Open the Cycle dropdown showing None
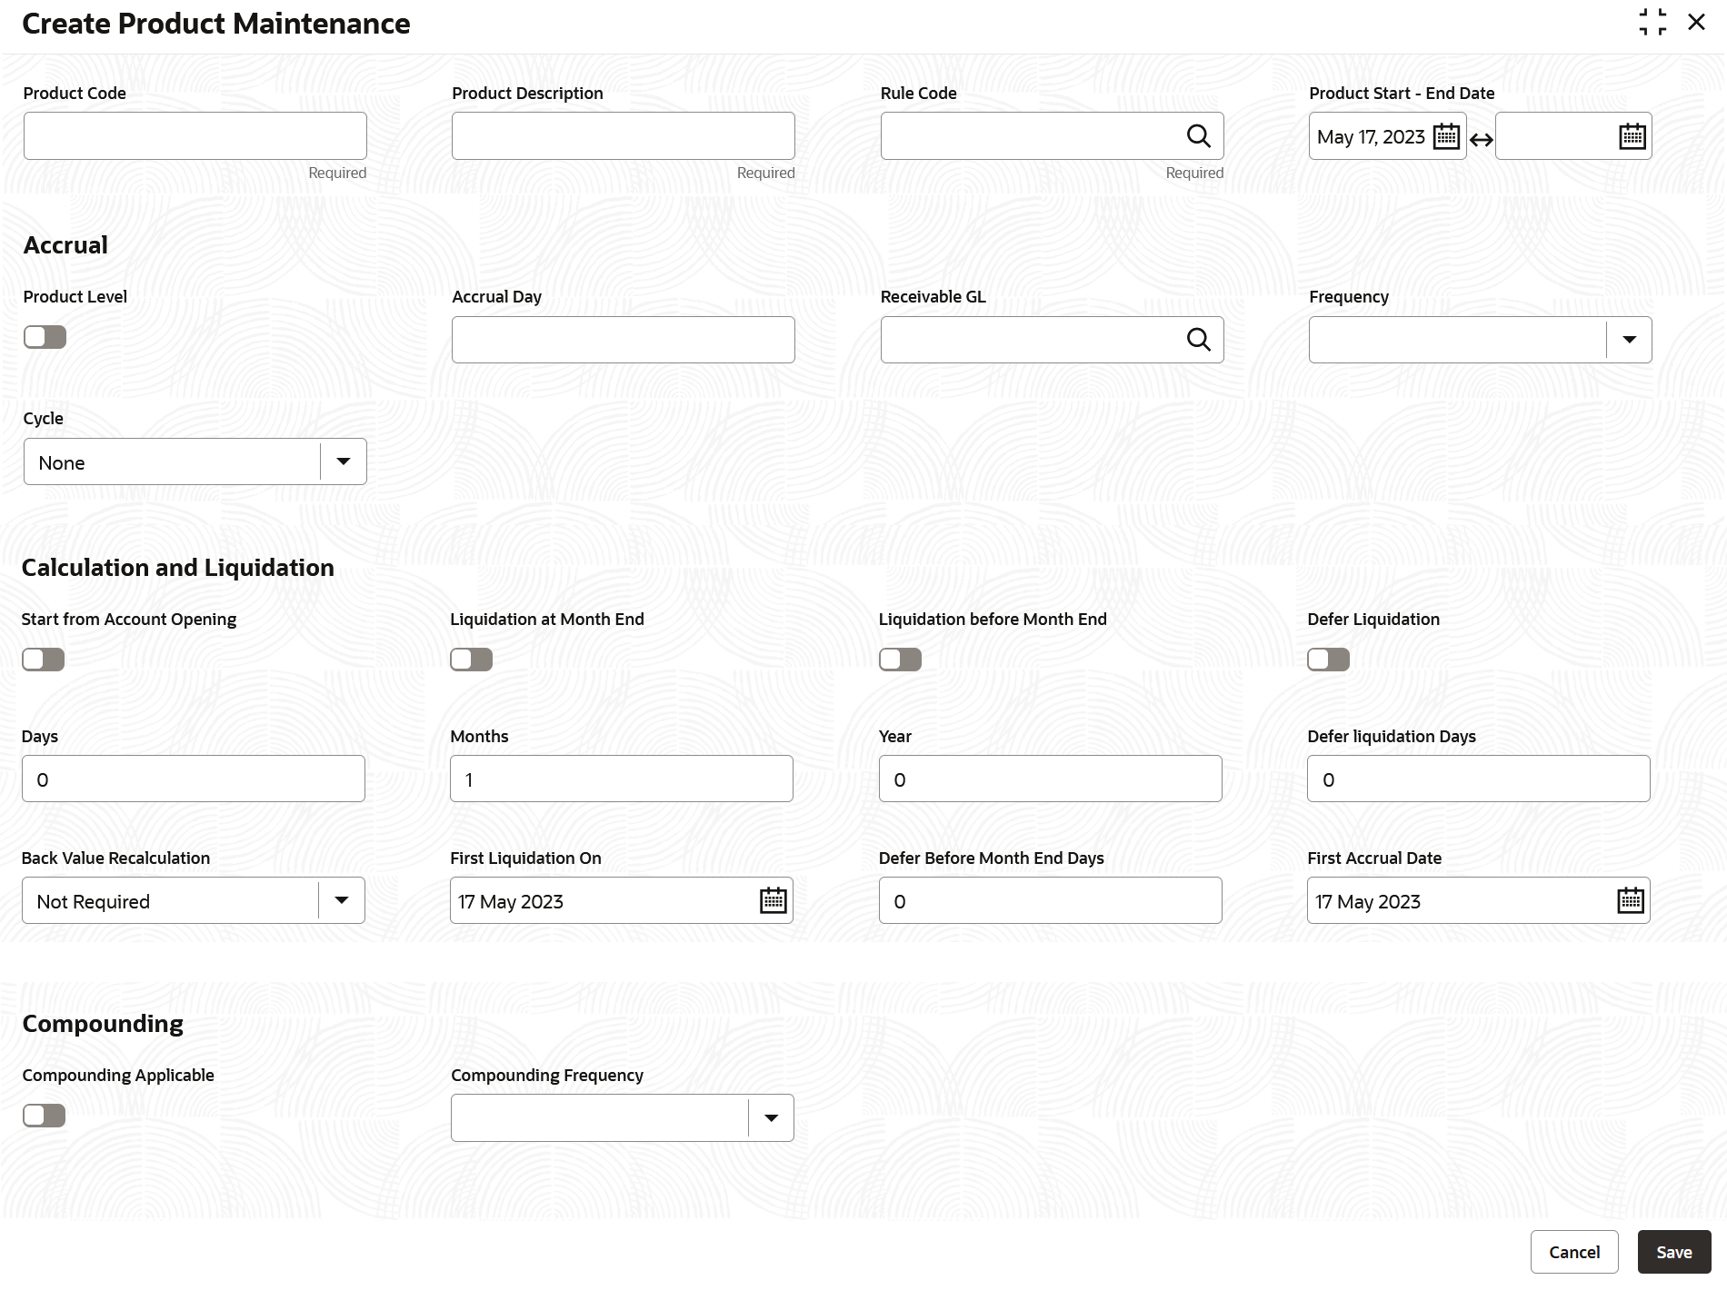The image size is (1727, 1290). tap(343, 461)
